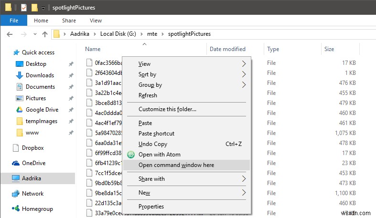Click the Downloads arrow icon in sidebar

20,75
